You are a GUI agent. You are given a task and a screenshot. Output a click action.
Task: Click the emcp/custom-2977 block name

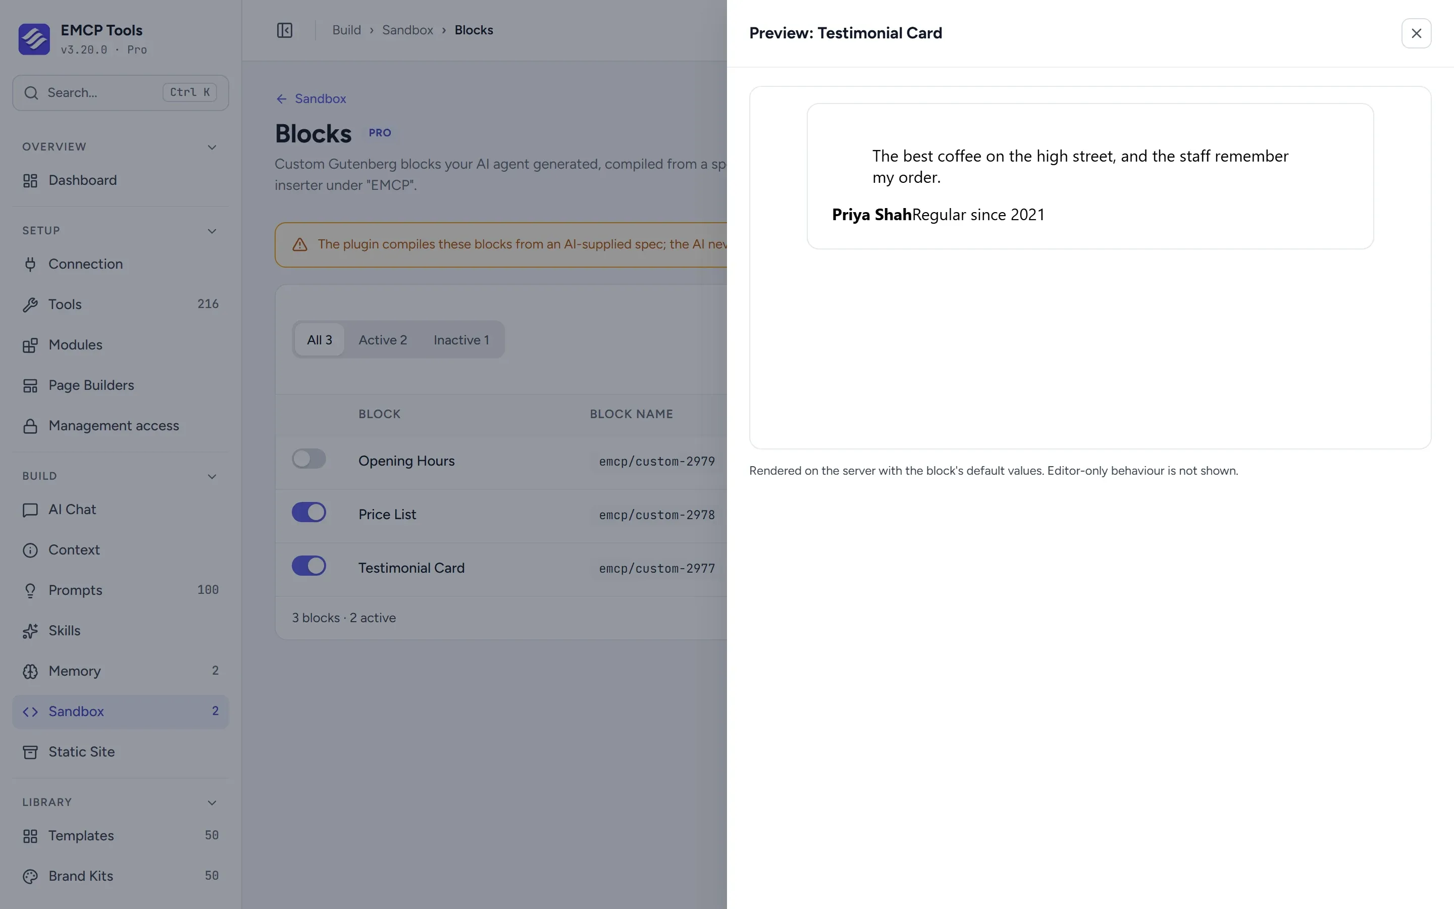(657, 568)
